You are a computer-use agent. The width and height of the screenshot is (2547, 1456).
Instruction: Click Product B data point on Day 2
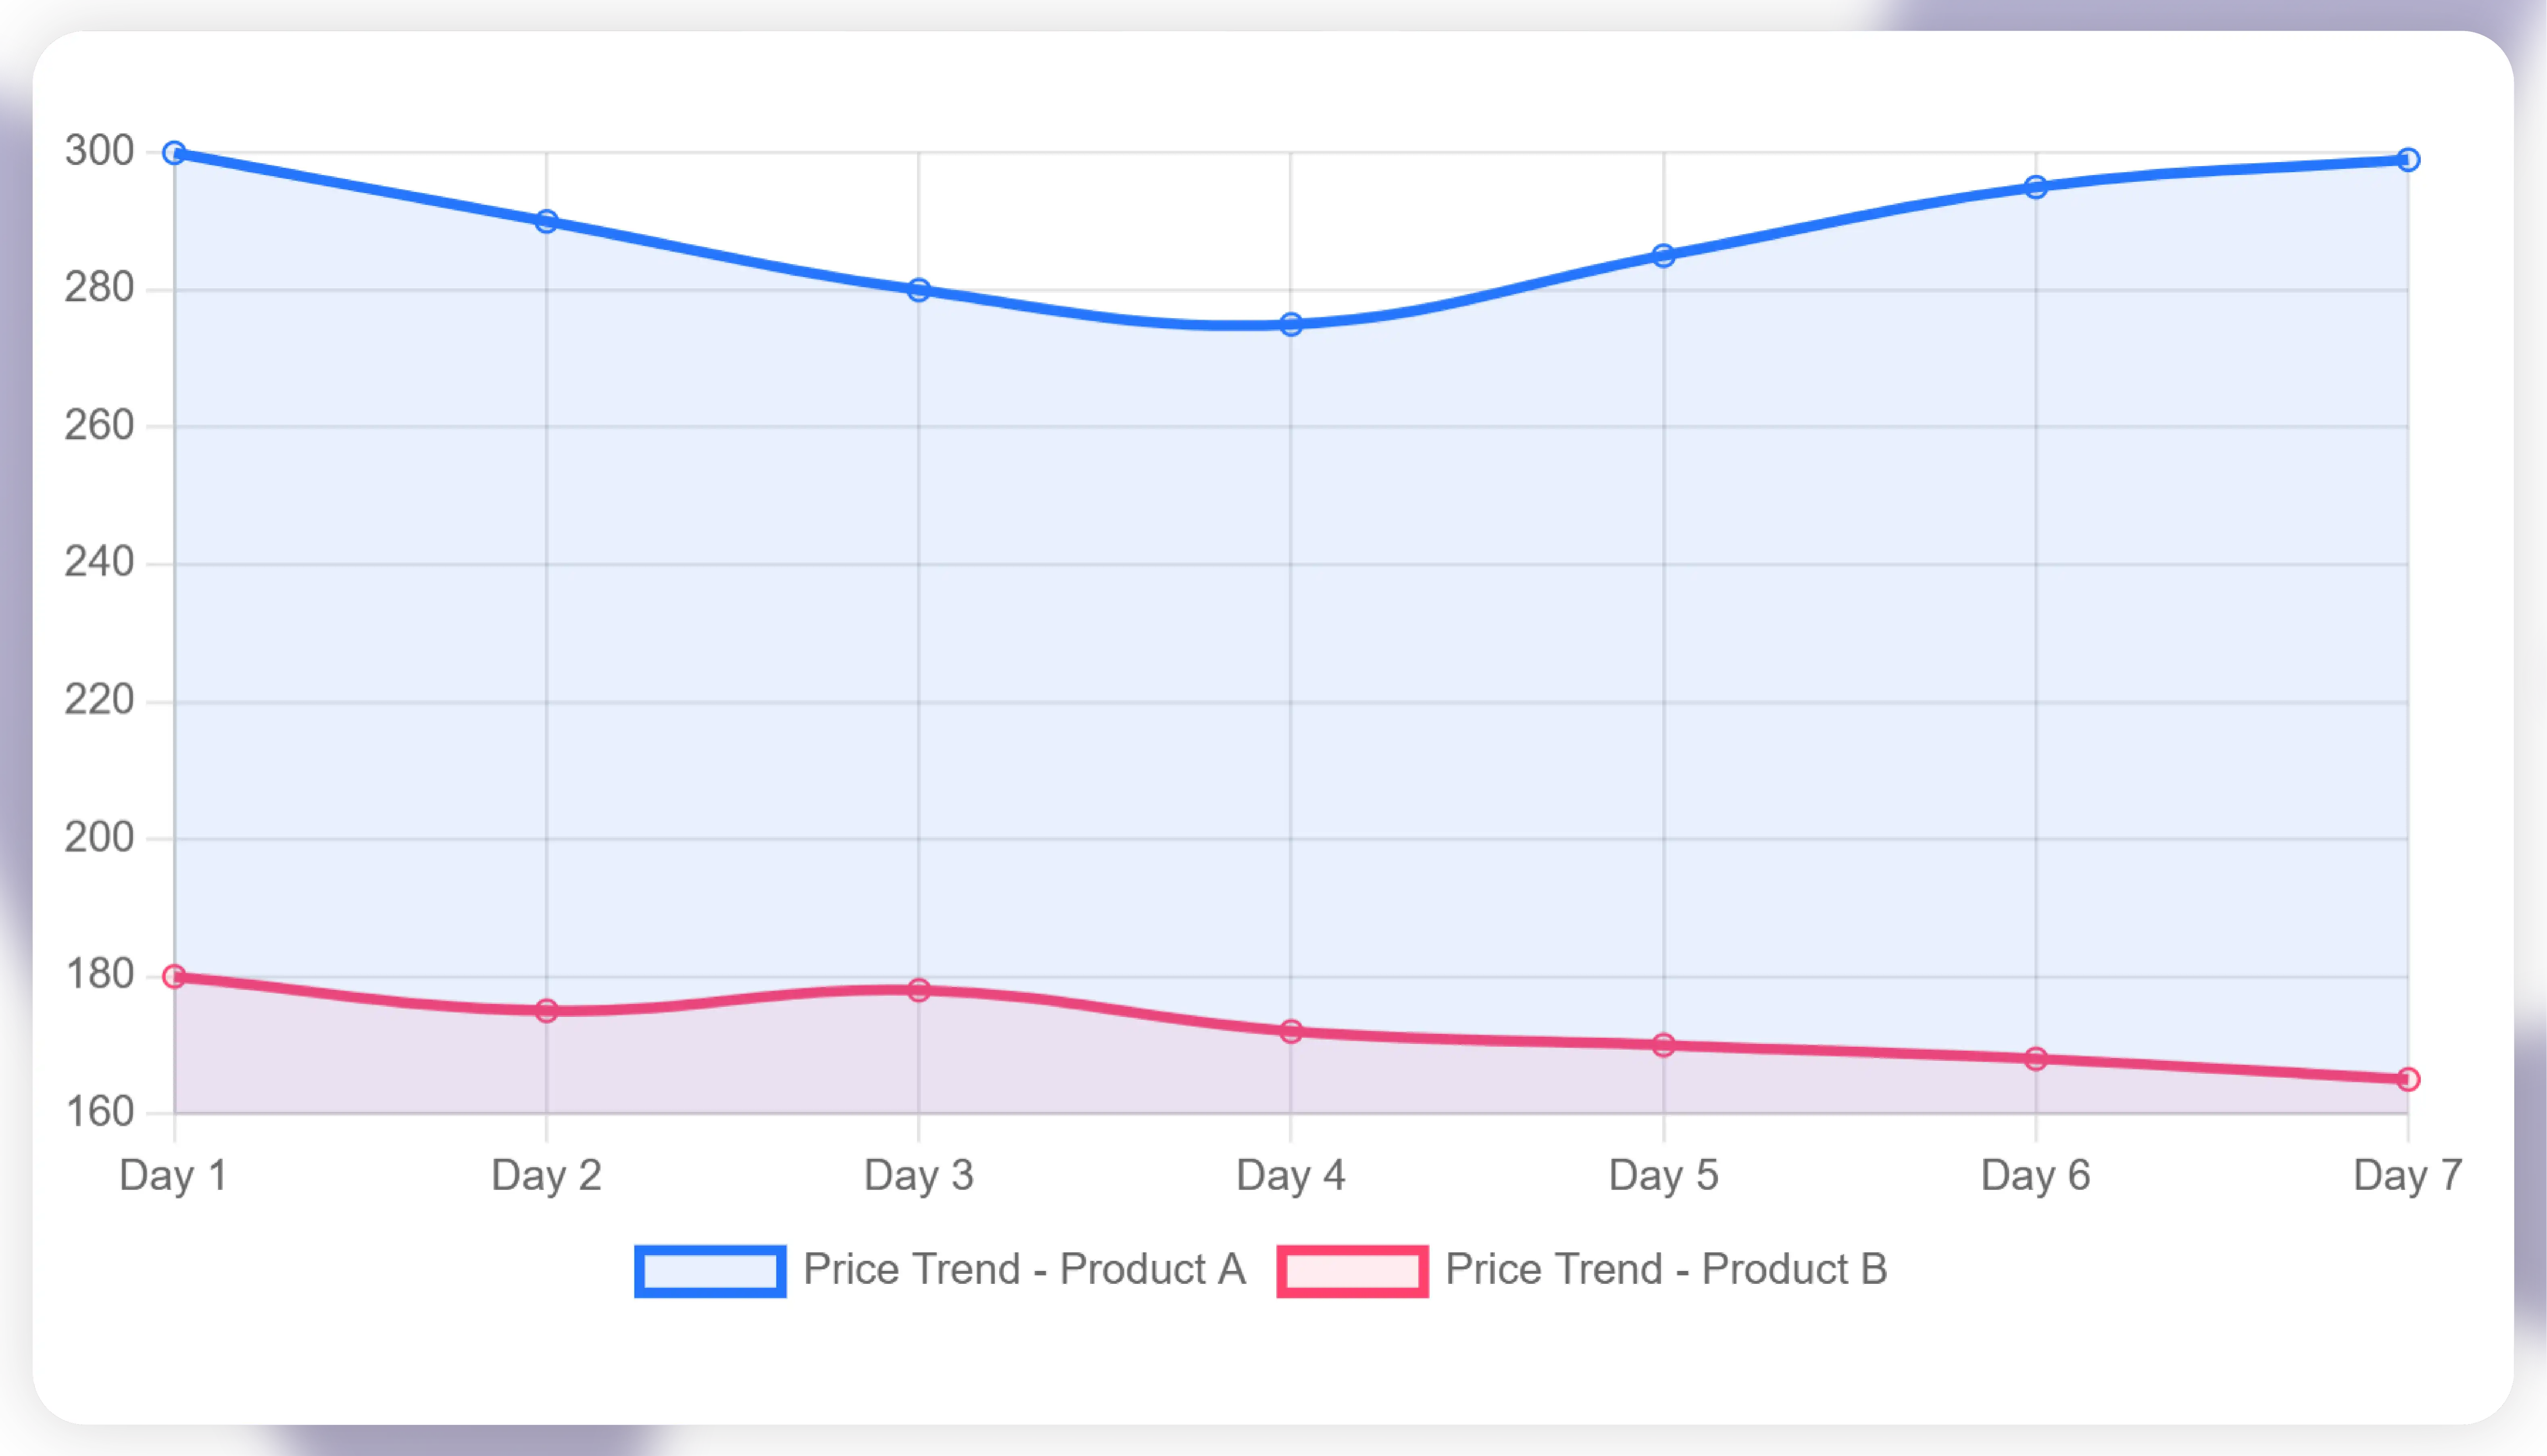click(546, 1011)
